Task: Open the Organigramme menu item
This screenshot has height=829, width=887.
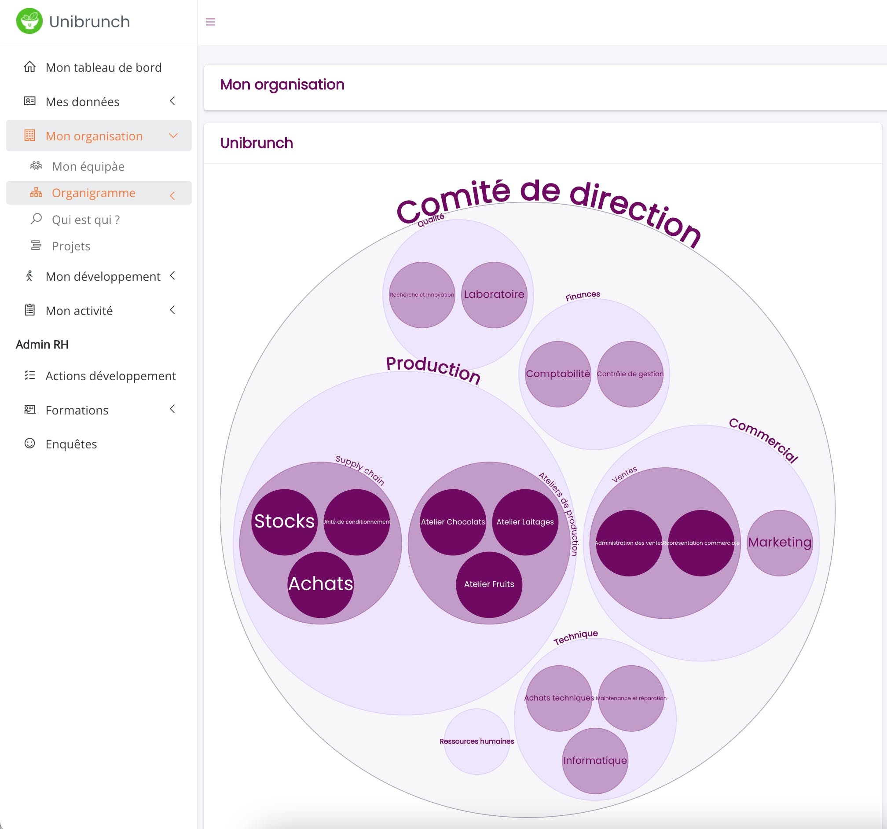Action: pos(93,193)
